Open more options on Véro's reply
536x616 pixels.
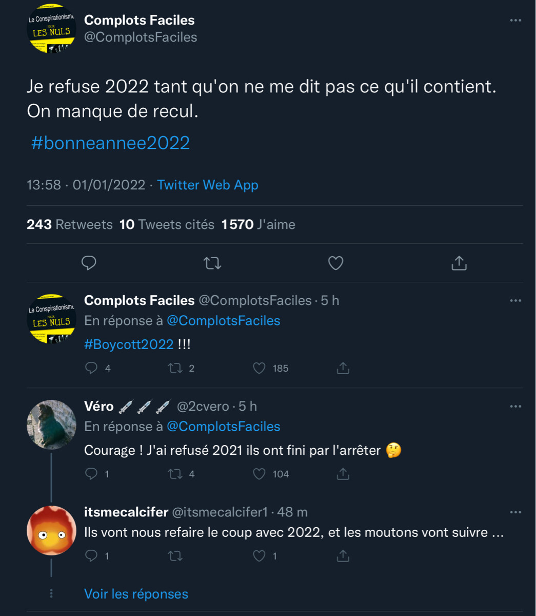click(x=515, y=407)
